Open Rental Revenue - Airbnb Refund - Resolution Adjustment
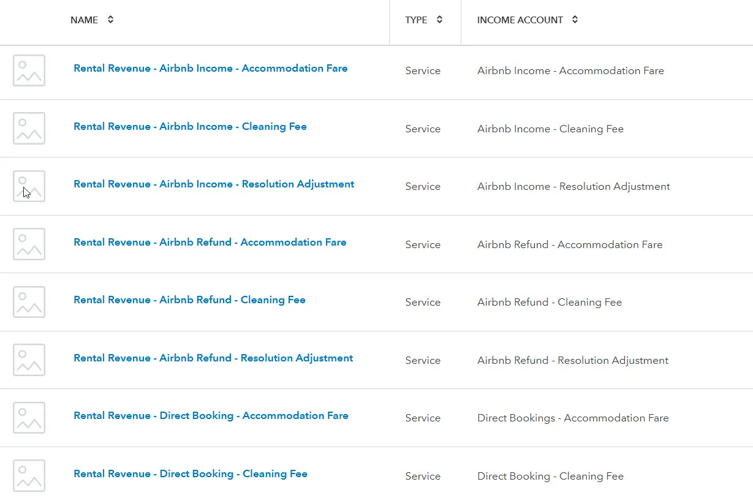753x498 pixels. [x=213, y=358]
